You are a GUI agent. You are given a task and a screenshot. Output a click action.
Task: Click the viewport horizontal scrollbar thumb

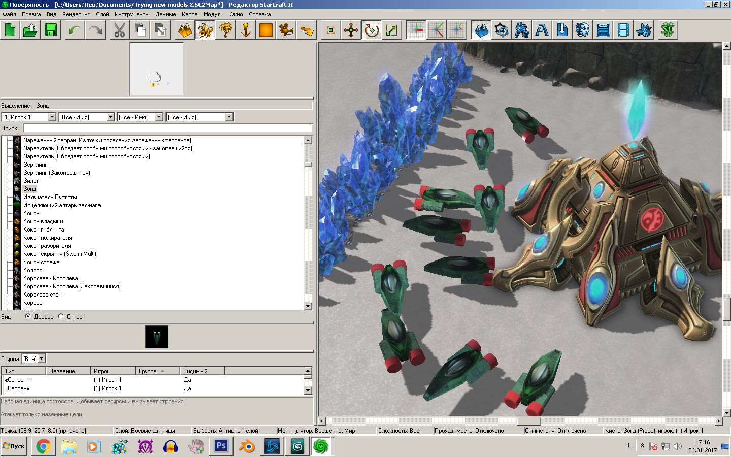(x=528, y=421)
